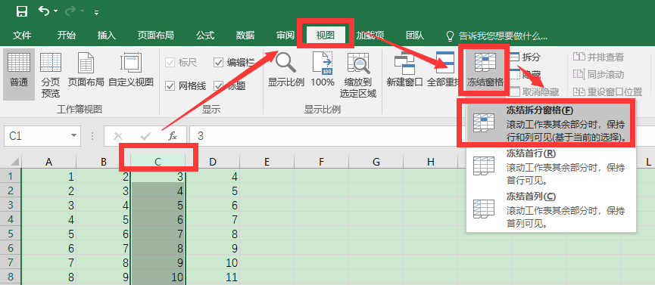655x285 pixels.
Task: Select row 8 header
Action: tap(11, 277)
